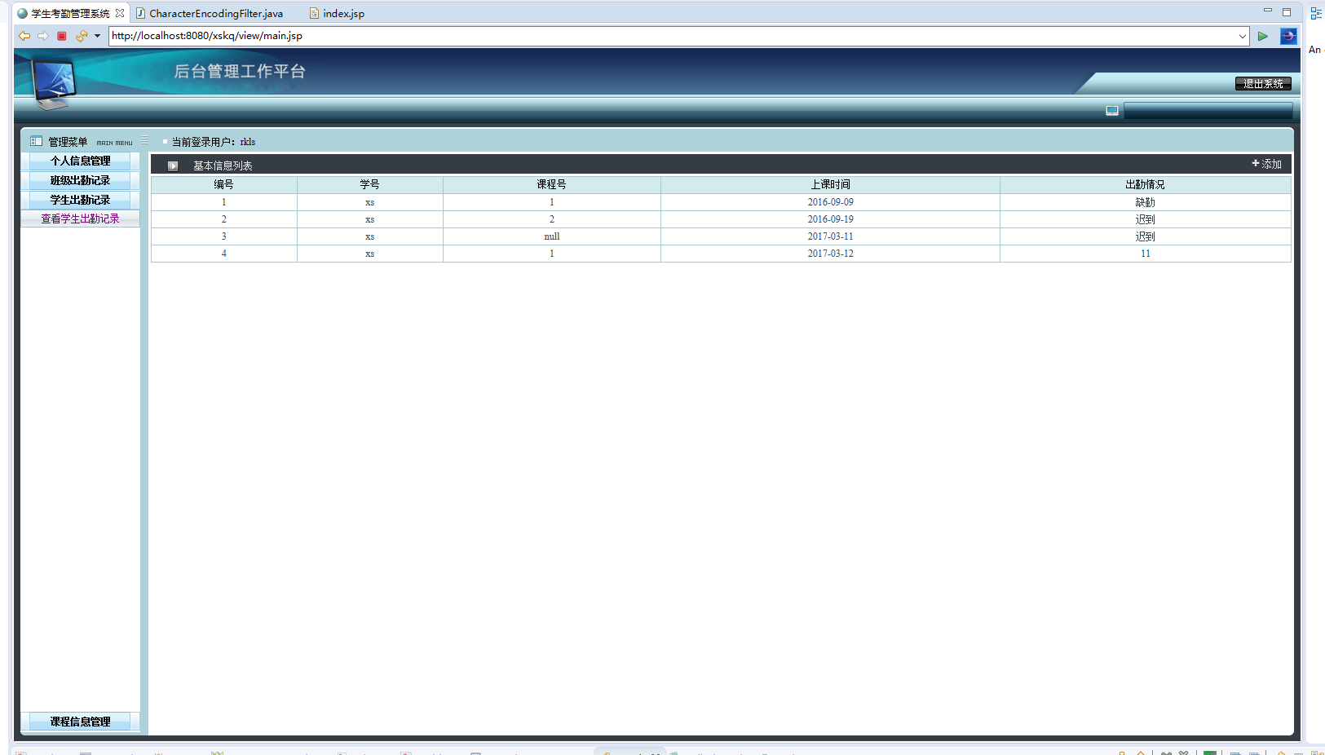The height and width of the screenshot is (755, 1325).
Task: Click attendance value 11 in row 4
Action: click(1146, 254)
